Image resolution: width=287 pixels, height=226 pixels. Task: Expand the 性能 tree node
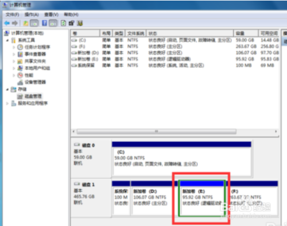[x=14, y=75]
